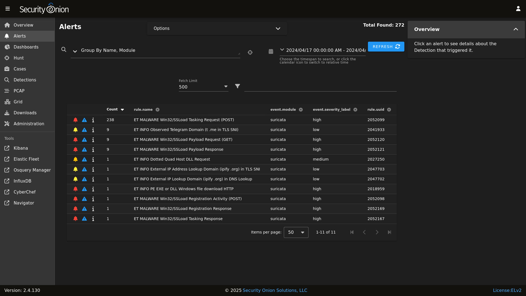Escalate the Telegram Domain alert via triangle icon
The width and height of the screenshot is (526, 296).
point(84,130)
